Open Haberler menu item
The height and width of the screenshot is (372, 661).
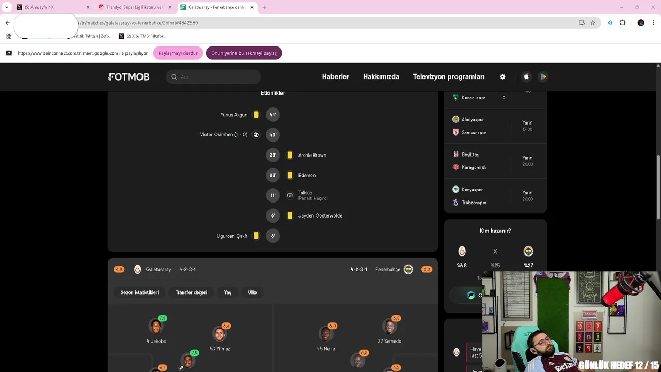click(x=336, y=76)
